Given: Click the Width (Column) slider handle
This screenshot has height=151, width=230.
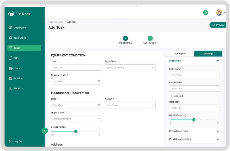Looking at the screenshot, I should (194, 120).
